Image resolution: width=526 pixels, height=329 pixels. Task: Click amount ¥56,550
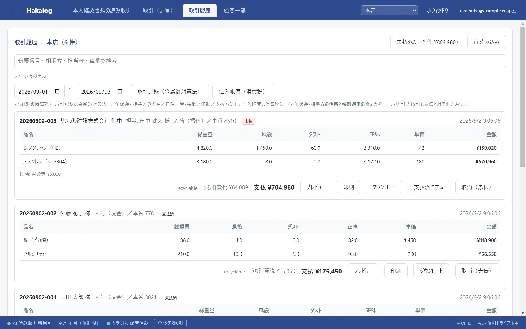point(487,254)
